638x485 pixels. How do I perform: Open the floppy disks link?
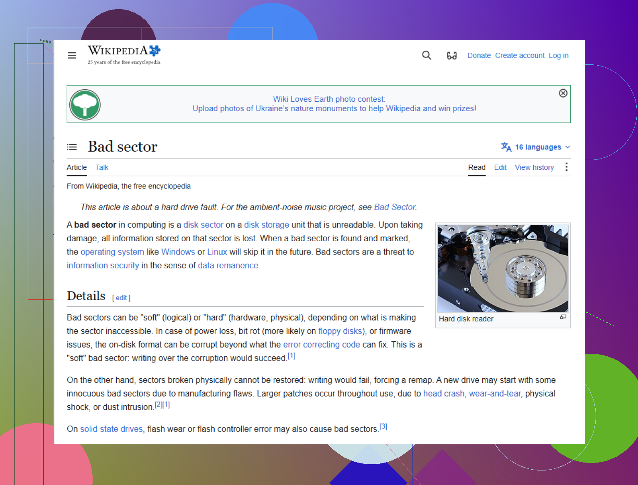click(x=340, y=331)
